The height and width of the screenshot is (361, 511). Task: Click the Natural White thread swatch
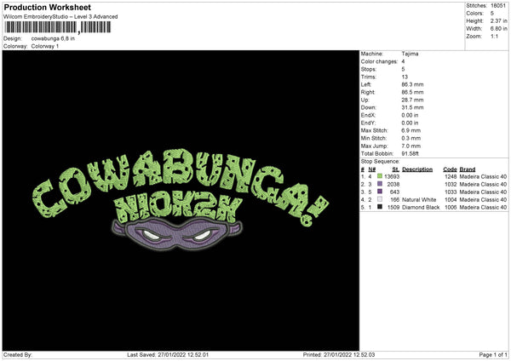tap(380, 199)
